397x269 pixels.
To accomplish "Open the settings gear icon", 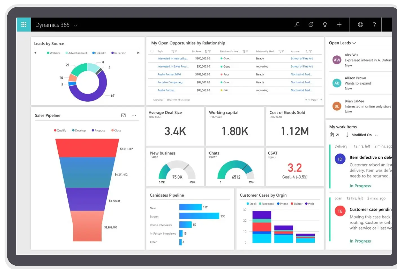I will click(x=360, y=25).
